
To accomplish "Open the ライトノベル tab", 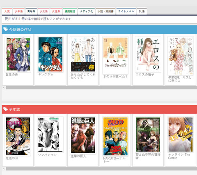I will coord(126,11).
